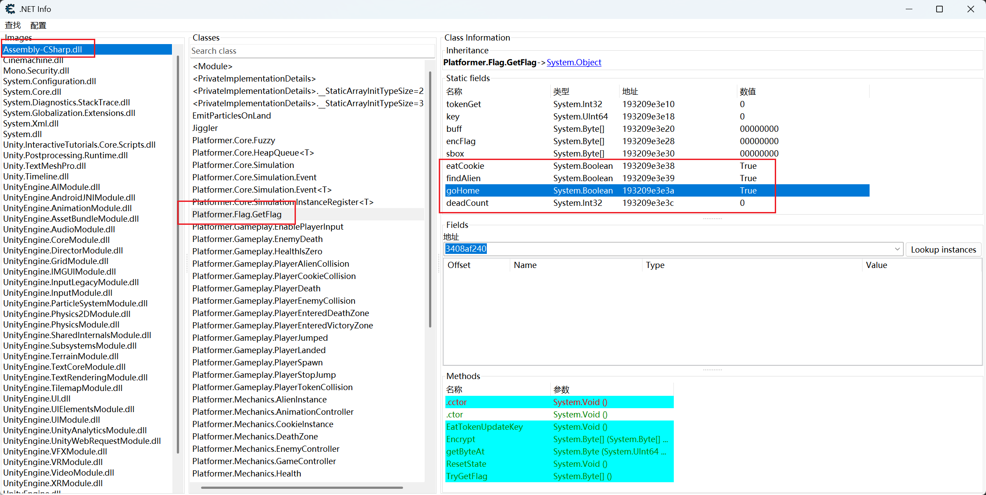Select the goHome static field row

click(x=463, y=190)
